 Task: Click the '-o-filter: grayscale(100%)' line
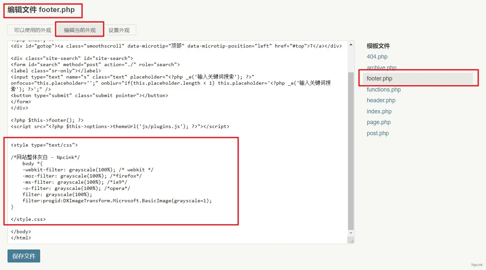[76, 188]
